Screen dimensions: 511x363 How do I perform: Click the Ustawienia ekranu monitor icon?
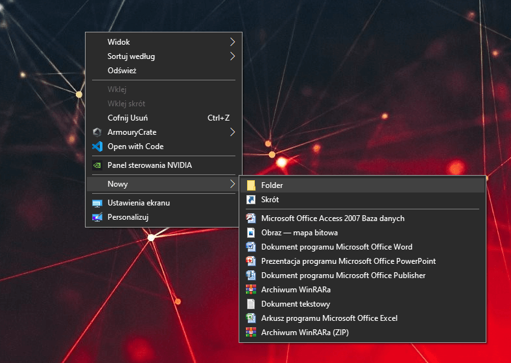tap(97, 203)
